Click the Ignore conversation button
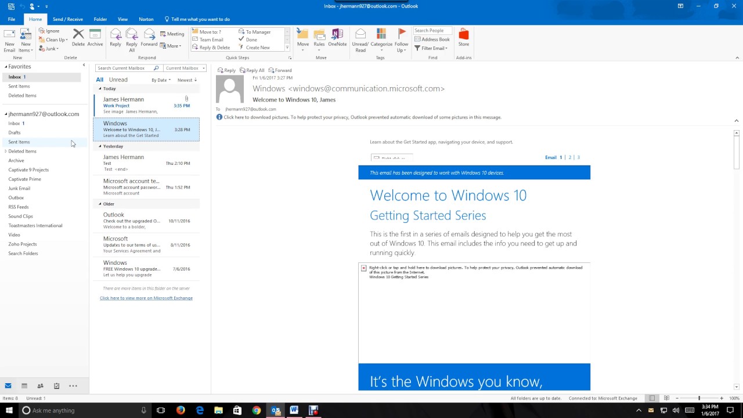The width and height of the screenshot is (743, 418). [49, 31]
